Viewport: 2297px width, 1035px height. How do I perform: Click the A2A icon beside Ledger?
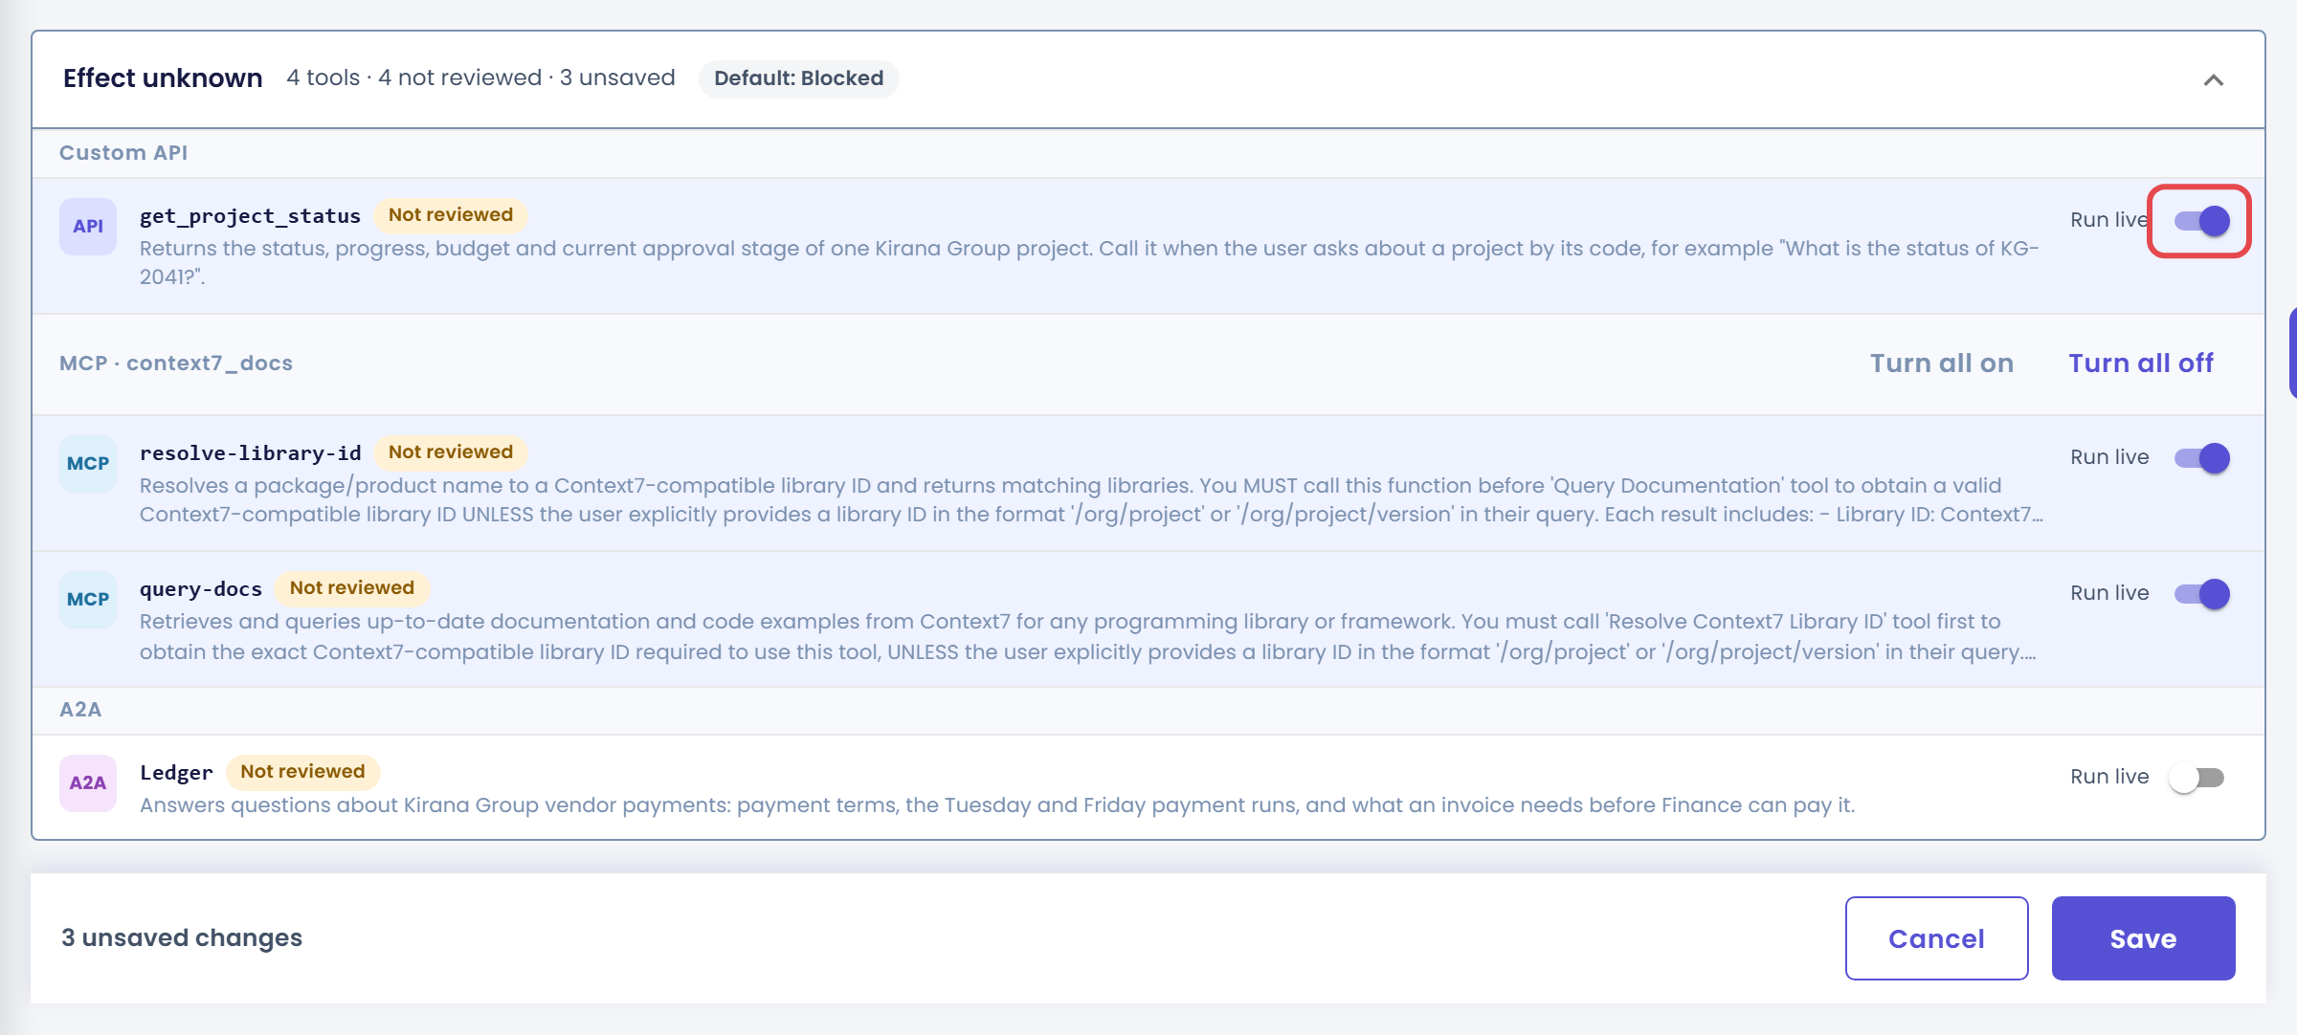pyautogui.click(x=88, y=783)
